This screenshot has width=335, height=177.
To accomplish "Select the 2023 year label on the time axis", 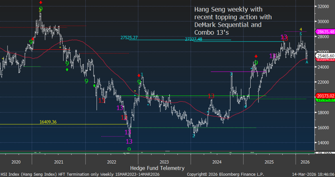I will [x=164, y=162].
